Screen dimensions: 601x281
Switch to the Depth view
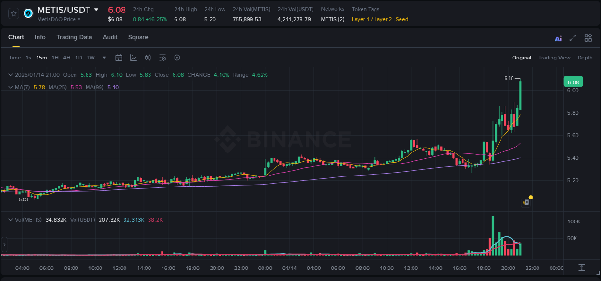[585, 58]
